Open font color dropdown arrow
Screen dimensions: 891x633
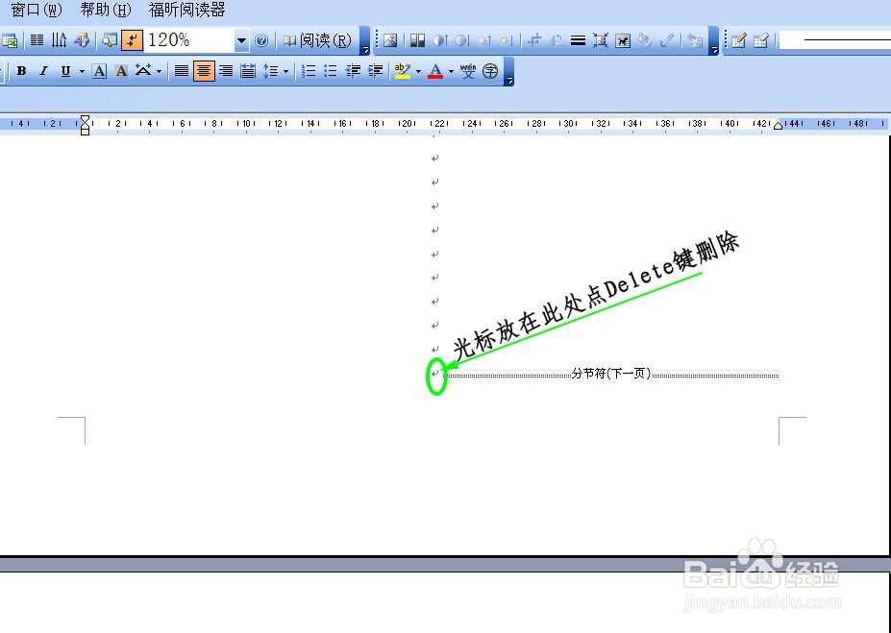(x=451, y=71)
